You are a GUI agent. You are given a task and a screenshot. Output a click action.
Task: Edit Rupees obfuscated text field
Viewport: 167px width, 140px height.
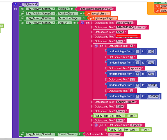tap(136, 125)
